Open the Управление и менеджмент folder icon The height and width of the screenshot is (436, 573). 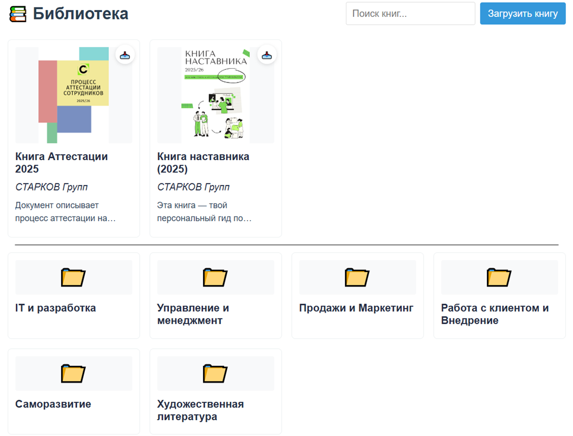tap(216, 277)
